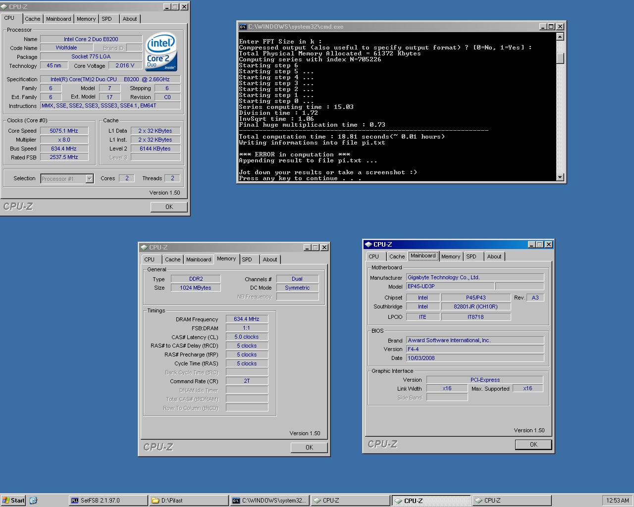Select SPD tab in Mainboard CPU-Z window
The height and width of the screenshot is (507, 634).
472,256
